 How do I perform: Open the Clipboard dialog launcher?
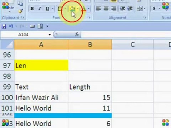(x=23, y=17)
